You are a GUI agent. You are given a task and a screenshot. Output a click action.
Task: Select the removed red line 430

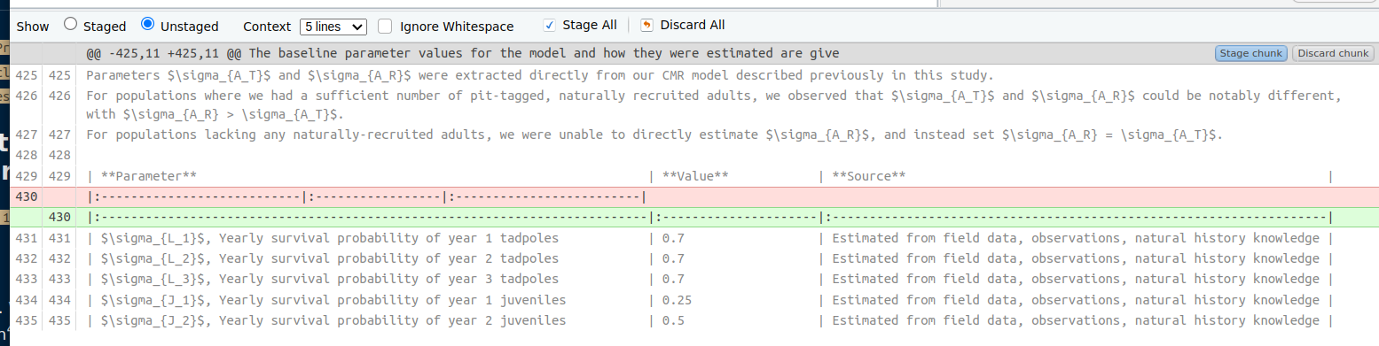pyautogui.click(x=689, y=196)
